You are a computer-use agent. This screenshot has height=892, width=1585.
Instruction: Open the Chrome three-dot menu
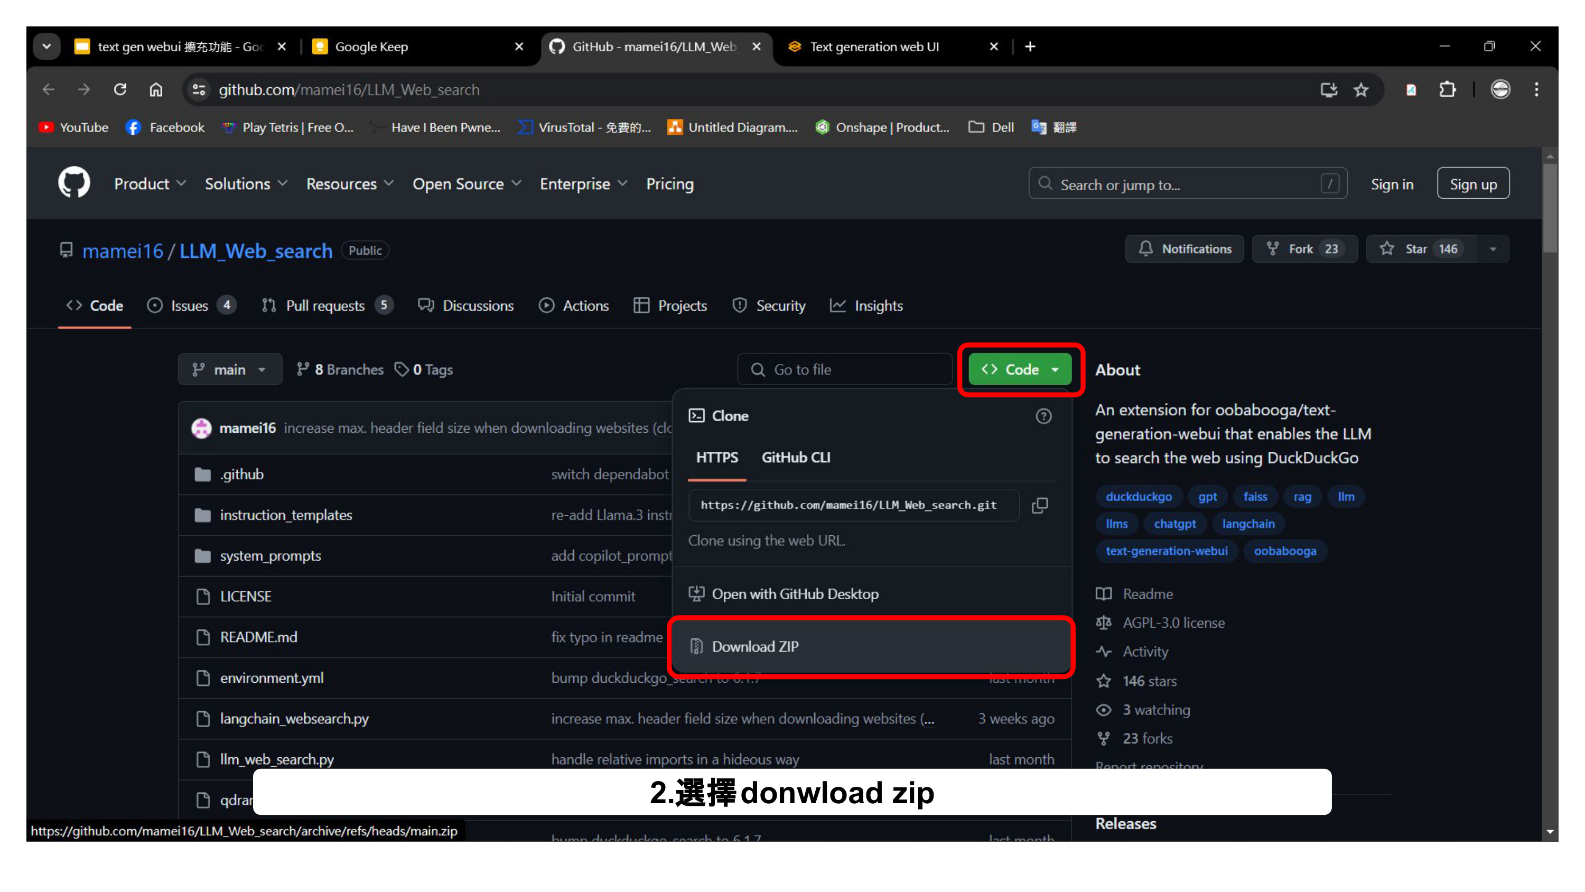[1536, 90]
